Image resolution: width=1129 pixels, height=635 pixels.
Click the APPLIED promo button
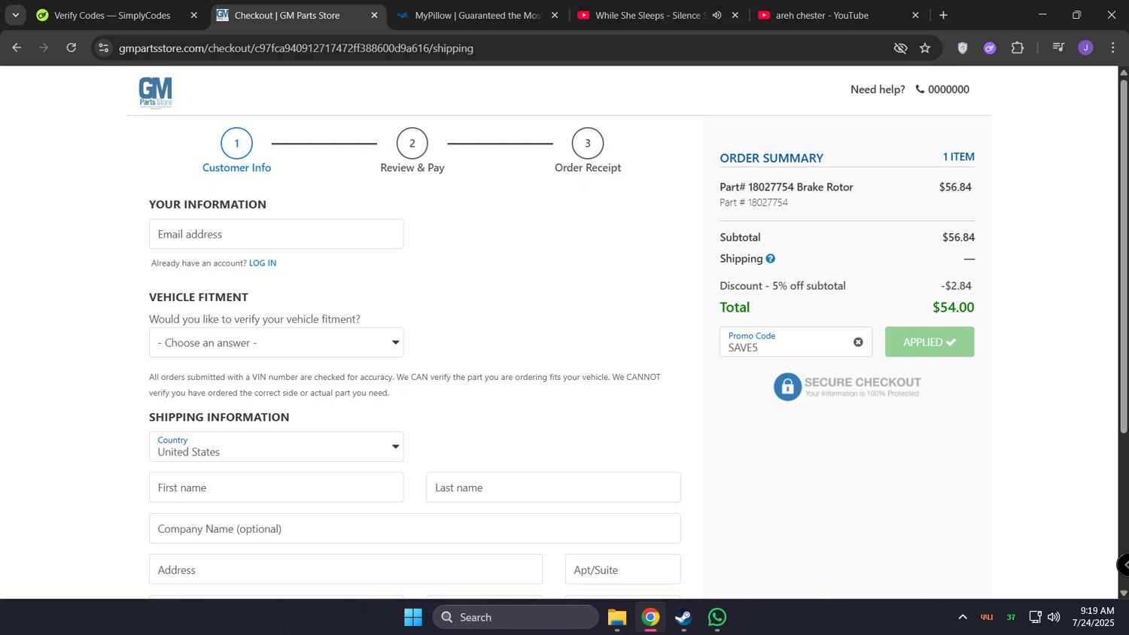[930, 342]
